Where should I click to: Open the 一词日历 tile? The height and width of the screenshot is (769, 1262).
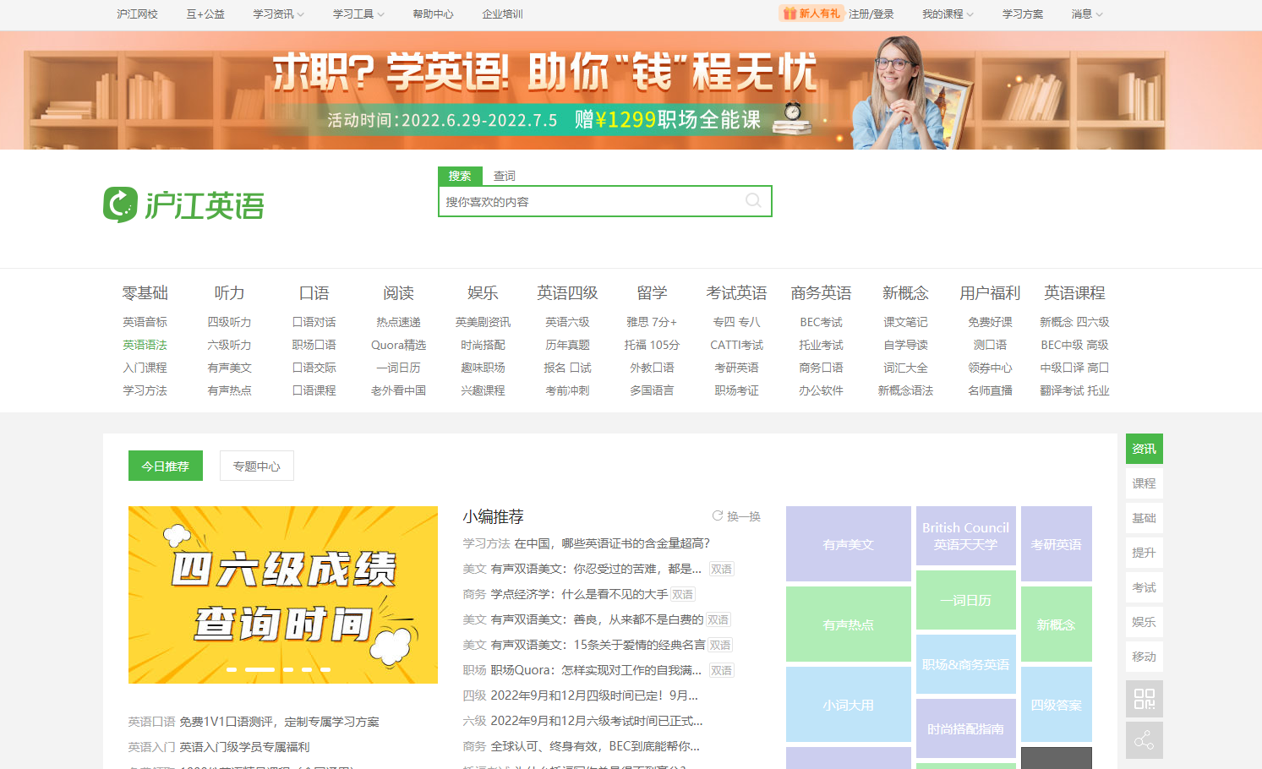coord(966,600)
